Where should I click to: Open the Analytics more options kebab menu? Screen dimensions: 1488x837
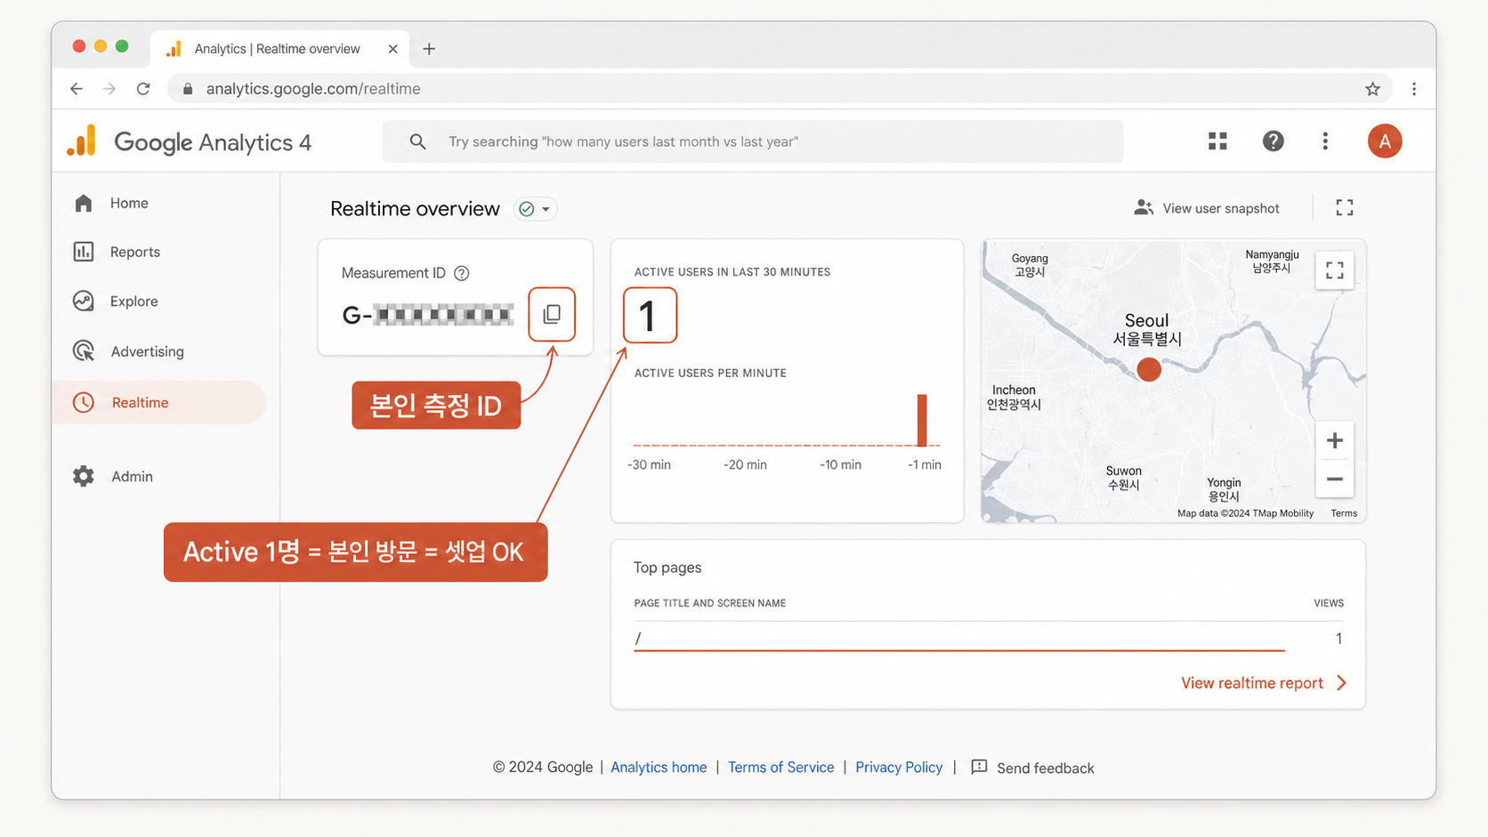(1325, 141)
